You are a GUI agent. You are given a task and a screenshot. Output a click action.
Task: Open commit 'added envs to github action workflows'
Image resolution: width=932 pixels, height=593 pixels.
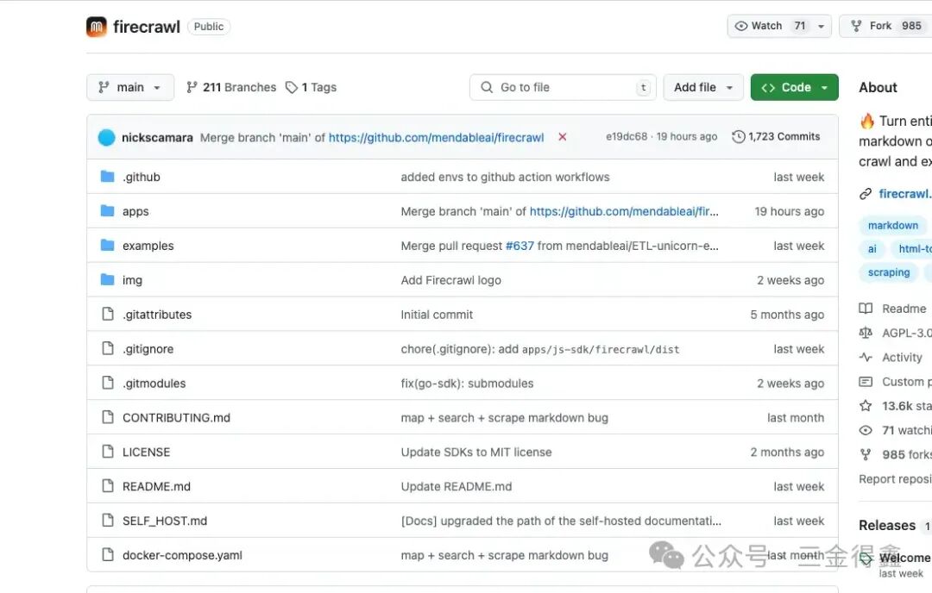click(x=505, y=177)
